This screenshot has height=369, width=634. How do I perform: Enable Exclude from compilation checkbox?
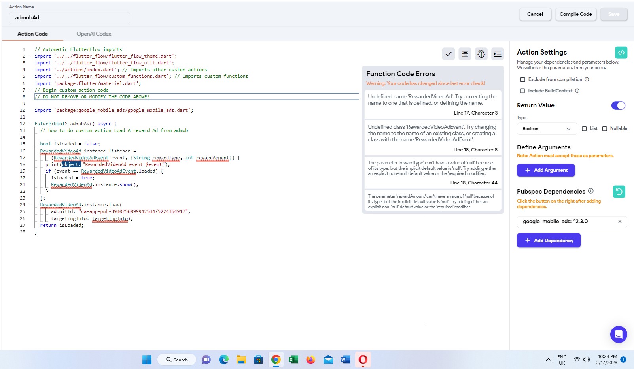523,79
